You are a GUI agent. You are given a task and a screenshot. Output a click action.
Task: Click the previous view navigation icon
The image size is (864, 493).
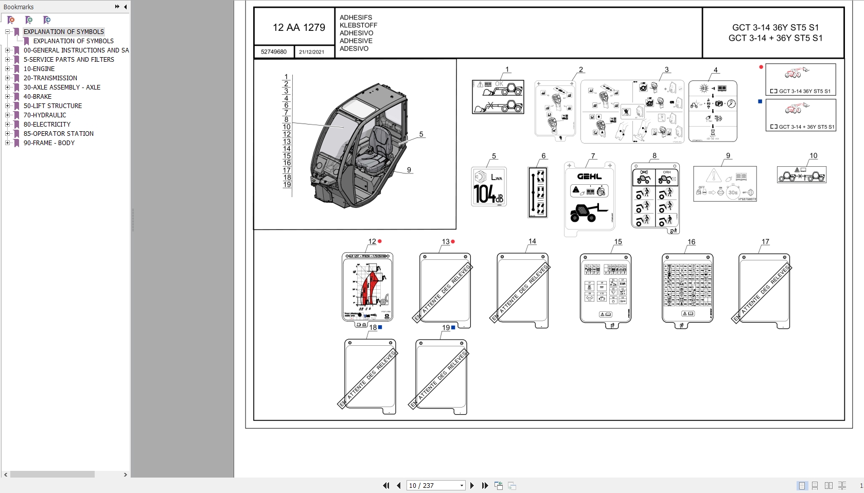(x=499, y=485)
